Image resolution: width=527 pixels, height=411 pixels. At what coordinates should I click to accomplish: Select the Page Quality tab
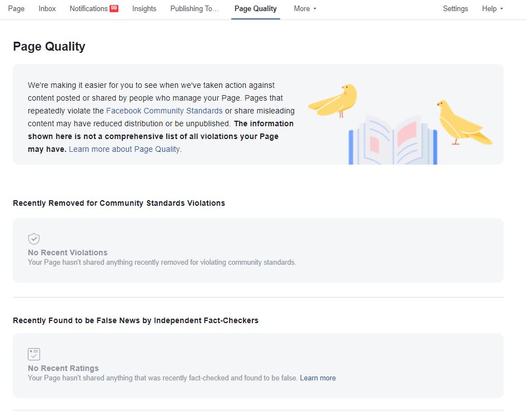[x=255, y=9]
